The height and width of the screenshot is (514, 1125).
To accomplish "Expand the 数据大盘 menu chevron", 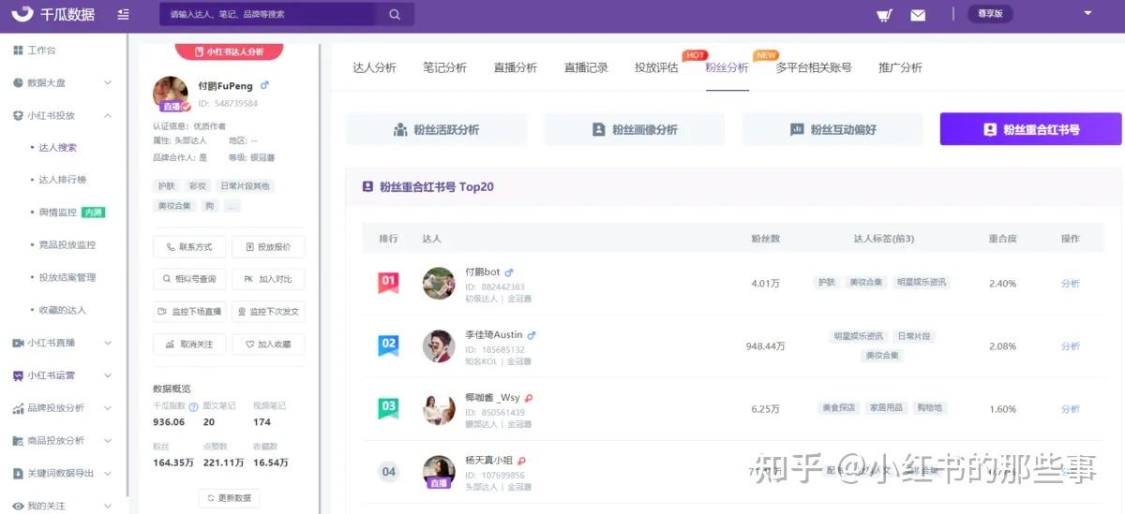I will coord(108,83).
